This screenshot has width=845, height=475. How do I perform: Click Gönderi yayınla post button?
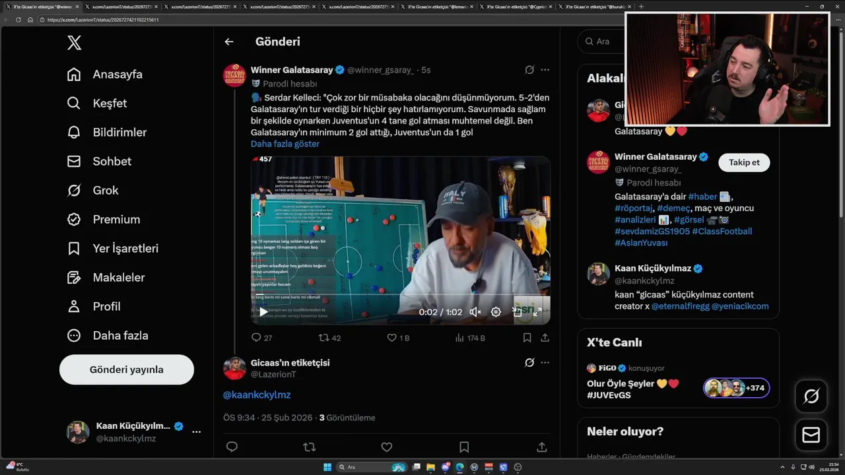point(127,369)
